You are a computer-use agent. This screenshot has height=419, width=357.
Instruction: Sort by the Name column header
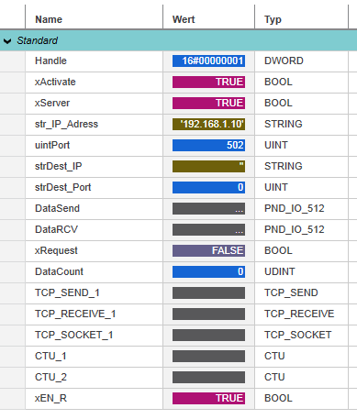(94, 19)
